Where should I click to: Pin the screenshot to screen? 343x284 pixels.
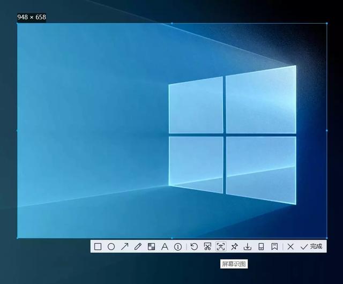pos(234,246)
